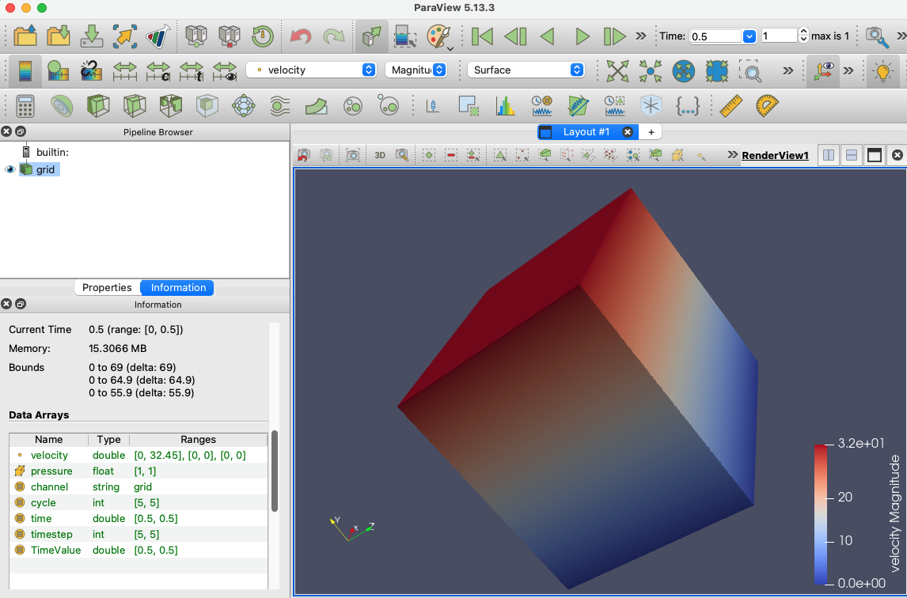Click the Disconnect from server icon
The width and height of the screenshot is (907, 598).
229,36
